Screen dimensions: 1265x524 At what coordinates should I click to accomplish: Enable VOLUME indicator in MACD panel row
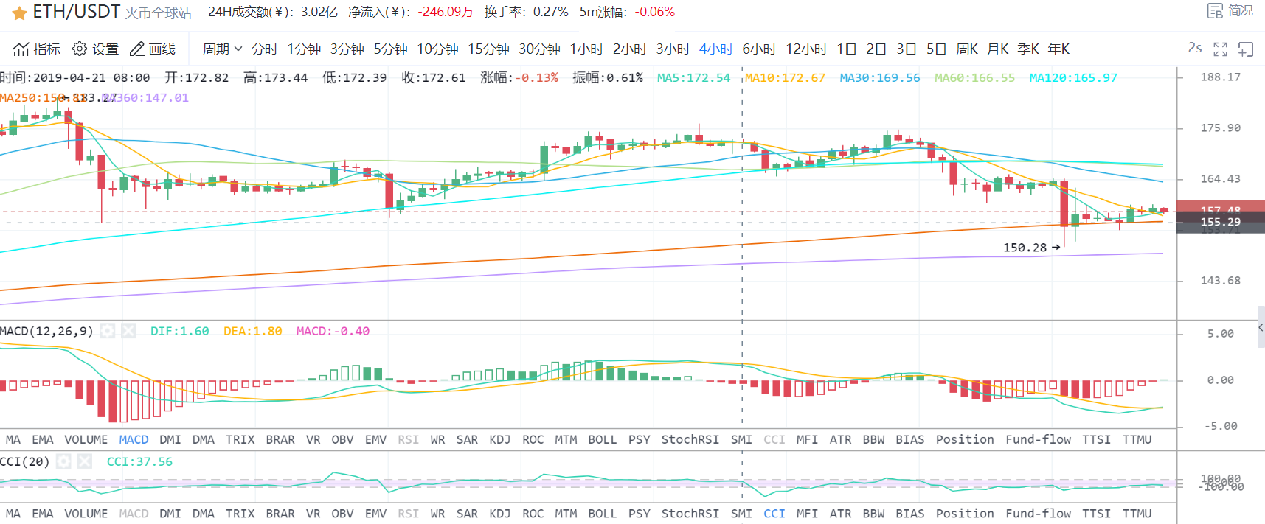86,439
